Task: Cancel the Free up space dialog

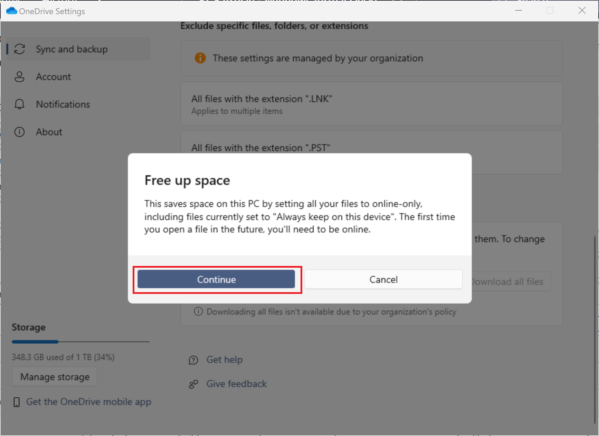Action: [383, 279]
